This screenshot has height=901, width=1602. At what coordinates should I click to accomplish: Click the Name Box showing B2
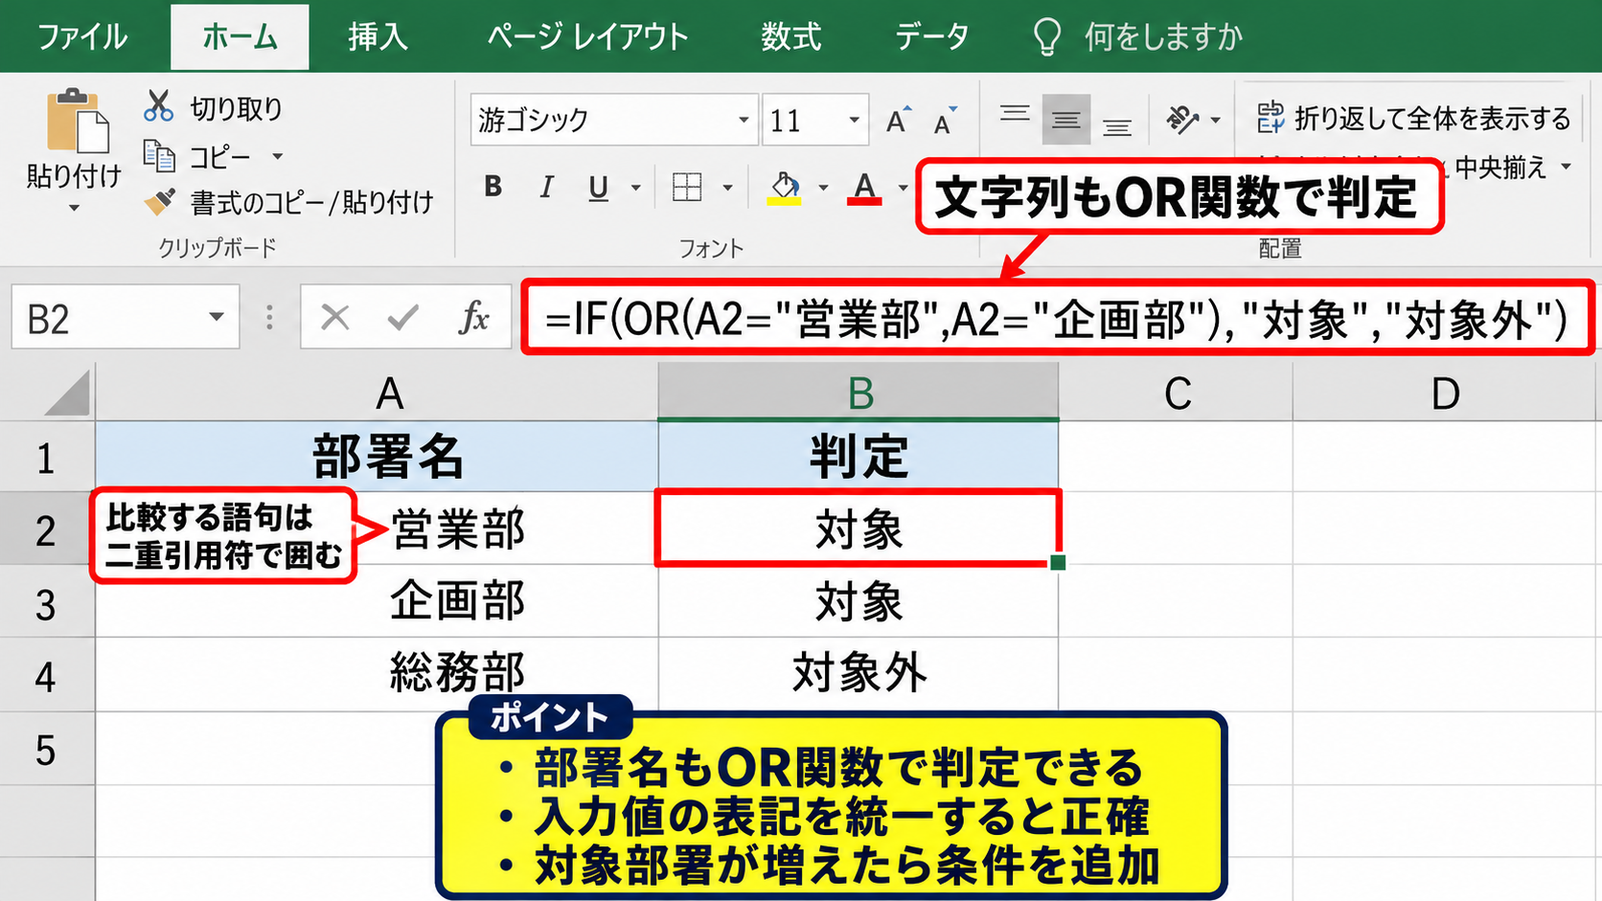(x=125, y=317)
